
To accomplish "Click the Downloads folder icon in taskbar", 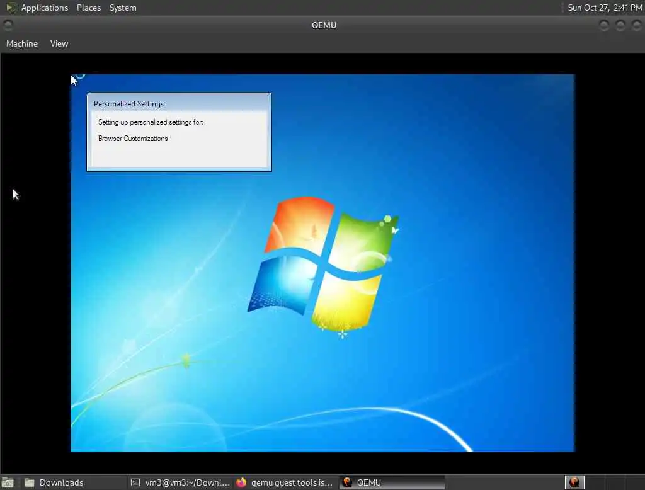I will [29, 482].
